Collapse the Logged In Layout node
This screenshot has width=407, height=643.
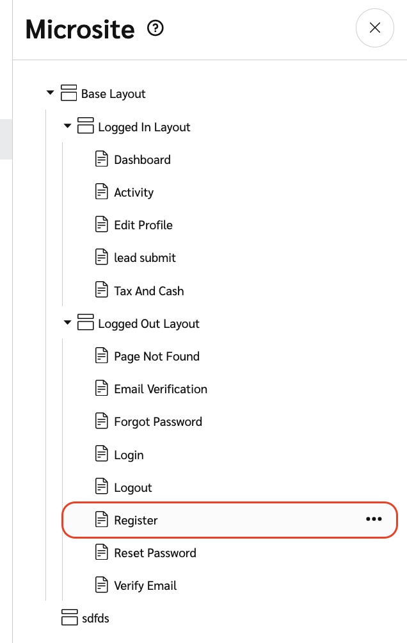(x=67, y=126)
